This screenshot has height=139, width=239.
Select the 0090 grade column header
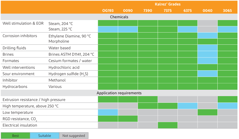click(x=128, y=11)
